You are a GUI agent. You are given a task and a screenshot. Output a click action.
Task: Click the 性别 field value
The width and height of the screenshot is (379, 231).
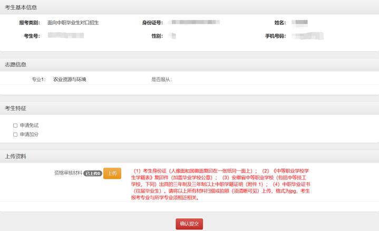(x=173, y=36)
